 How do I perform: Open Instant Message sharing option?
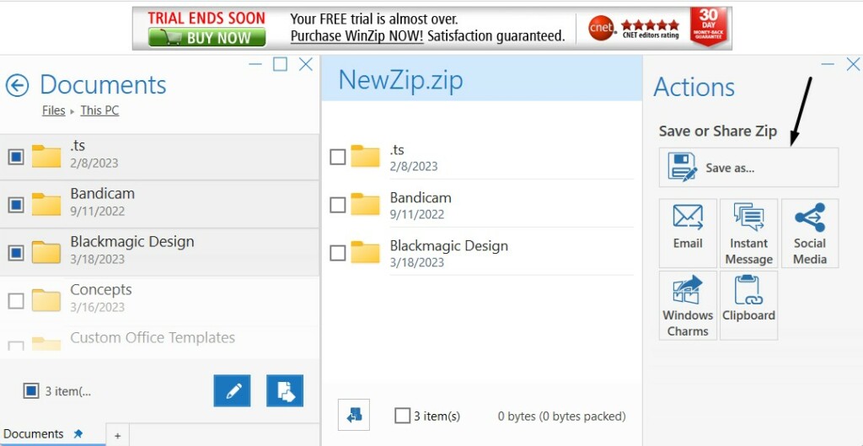pos(748,233)
